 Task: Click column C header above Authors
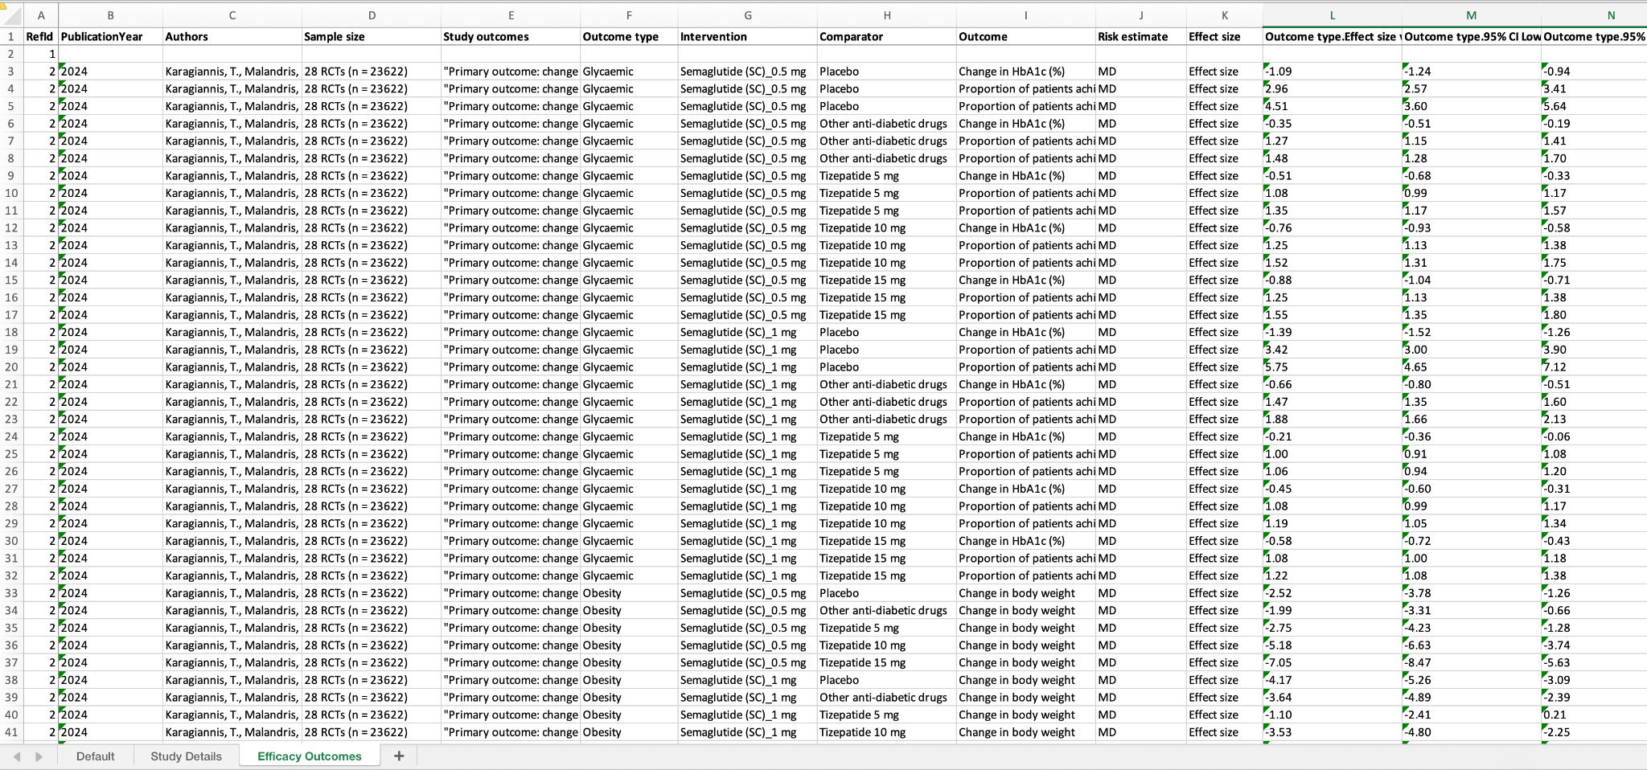click(232, 15)
